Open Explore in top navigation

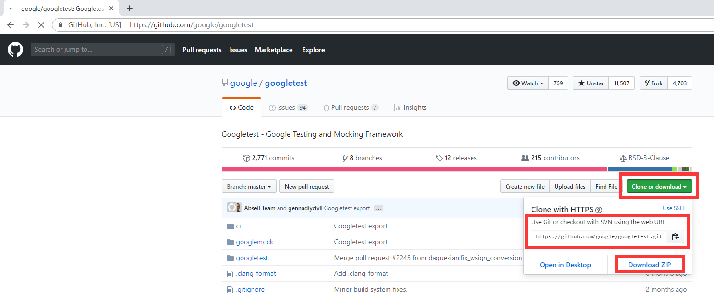tap(313, 50)
